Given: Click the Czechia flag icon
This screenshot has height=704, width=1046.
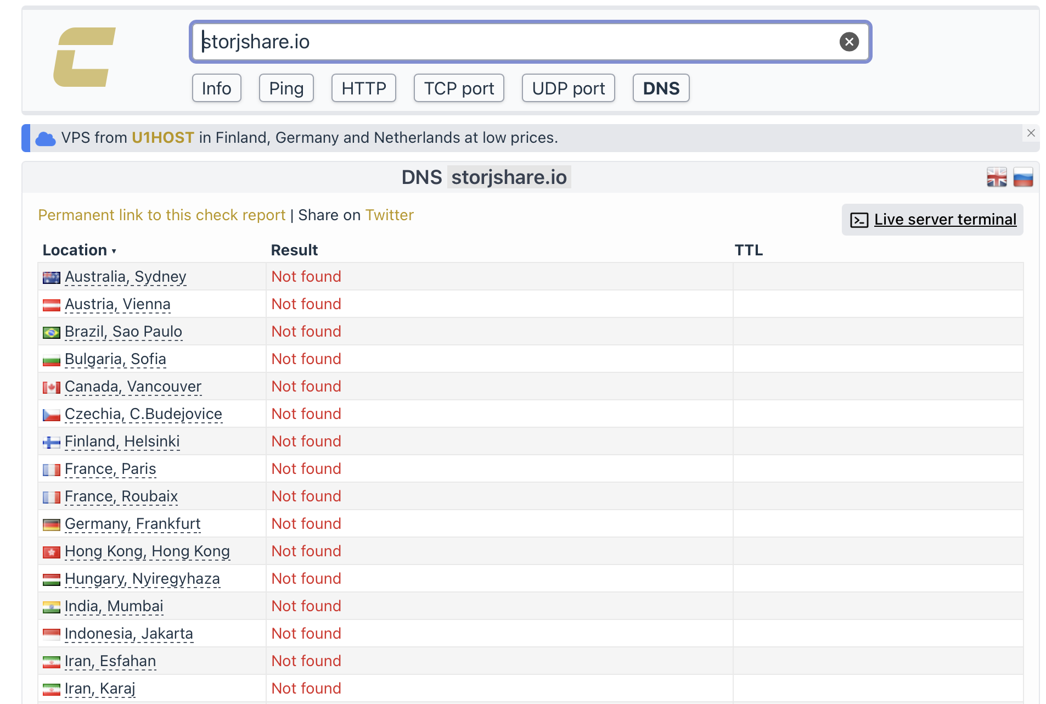Looking at the screenshot, I should (x=52, y=415).
